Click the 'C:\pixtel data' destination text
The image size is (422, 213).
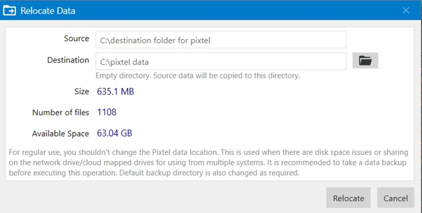[124, 62]
